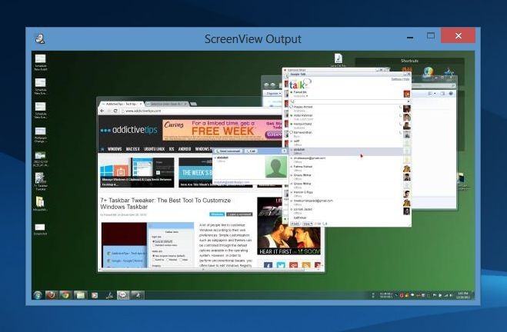This screenshot has height=332, width=507.
Task: Open the topmost Schedule New Event desktop icon
Action: coord(41,62)
